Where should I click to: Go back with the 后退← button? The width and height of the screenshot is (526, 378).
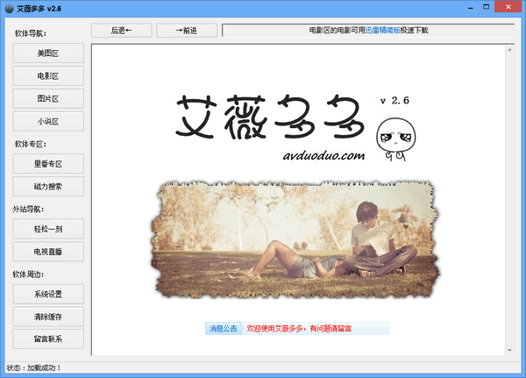tap(122, 31)
